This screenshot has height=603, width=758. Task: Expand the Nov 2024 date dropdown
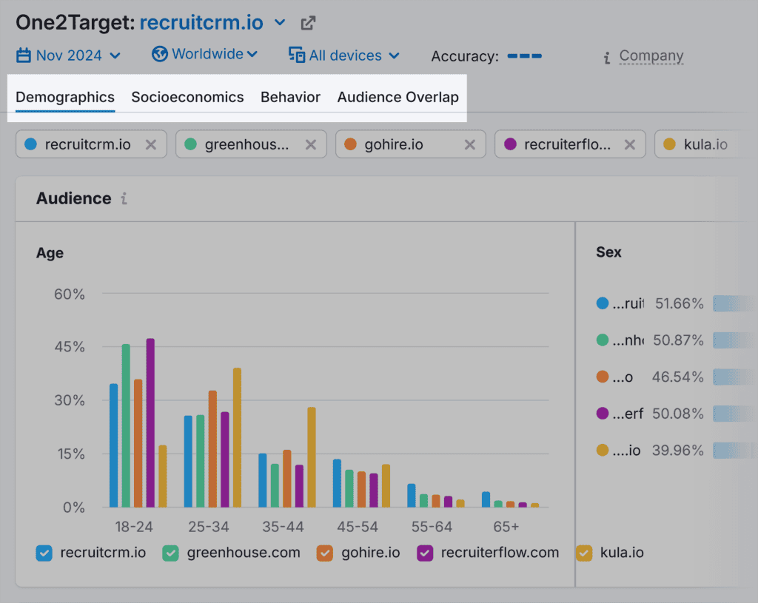[x=115, y=55]
